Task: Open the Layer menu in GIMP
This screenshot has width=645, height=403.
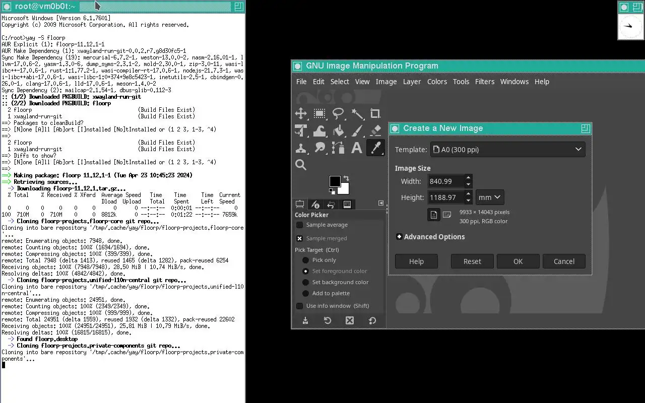Action: (412, 82)
